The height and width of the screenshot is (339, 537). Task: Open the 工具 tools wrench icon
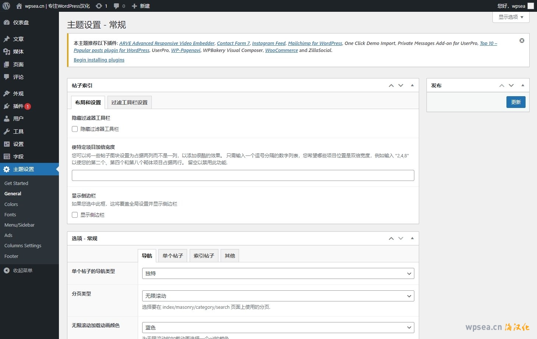(7, 132)
